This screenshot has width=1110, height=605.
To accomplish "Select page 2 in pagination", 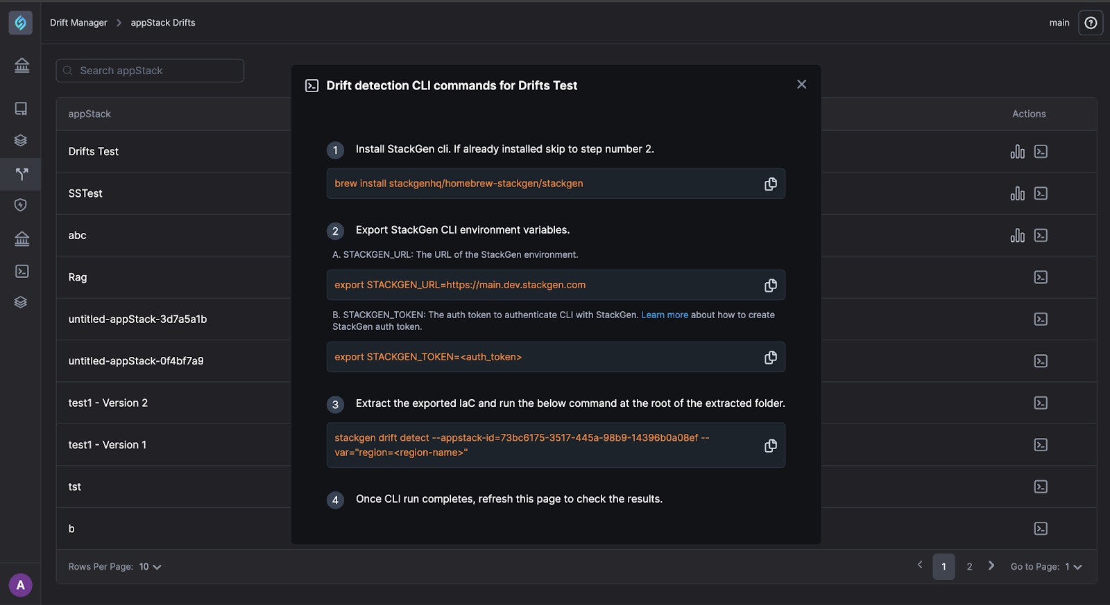I will pyautogui.click(x=969, y=567).
